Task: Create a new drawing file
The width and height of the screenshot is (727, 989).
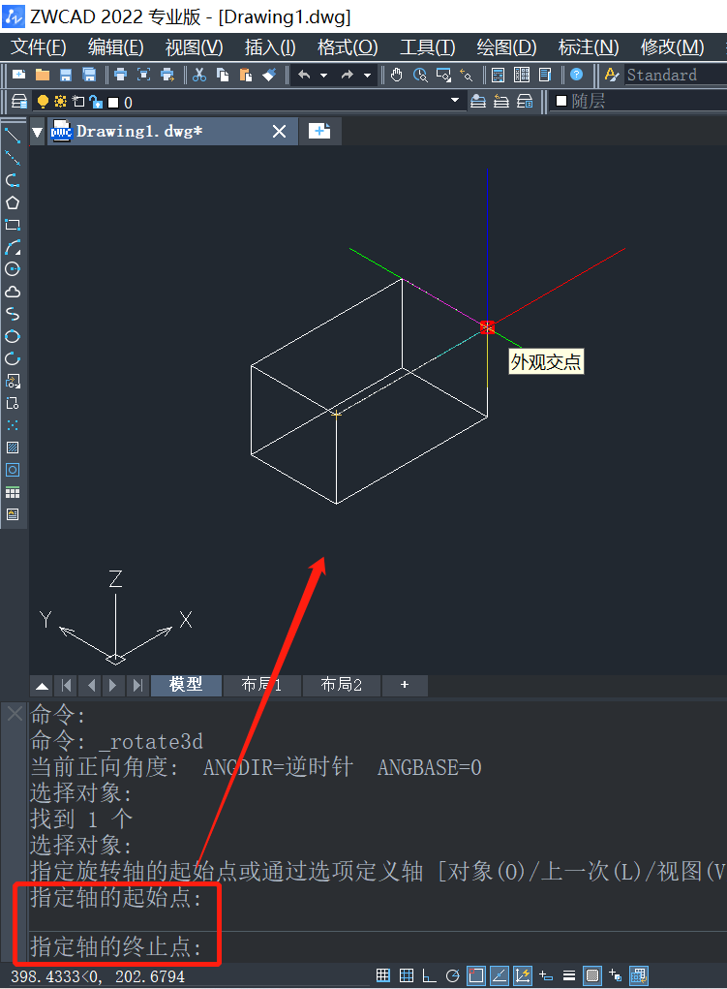Action: (19, 75)
